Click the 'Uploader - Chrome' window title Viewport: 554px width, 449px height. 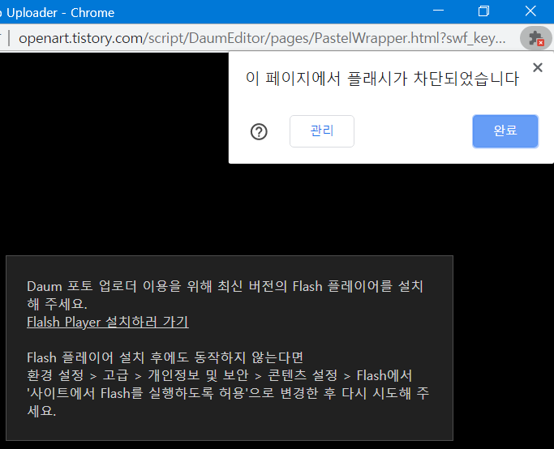60,13
